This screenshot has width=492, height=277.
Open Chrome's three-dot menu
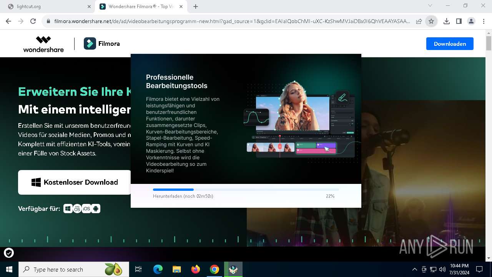tap(484, 22)
